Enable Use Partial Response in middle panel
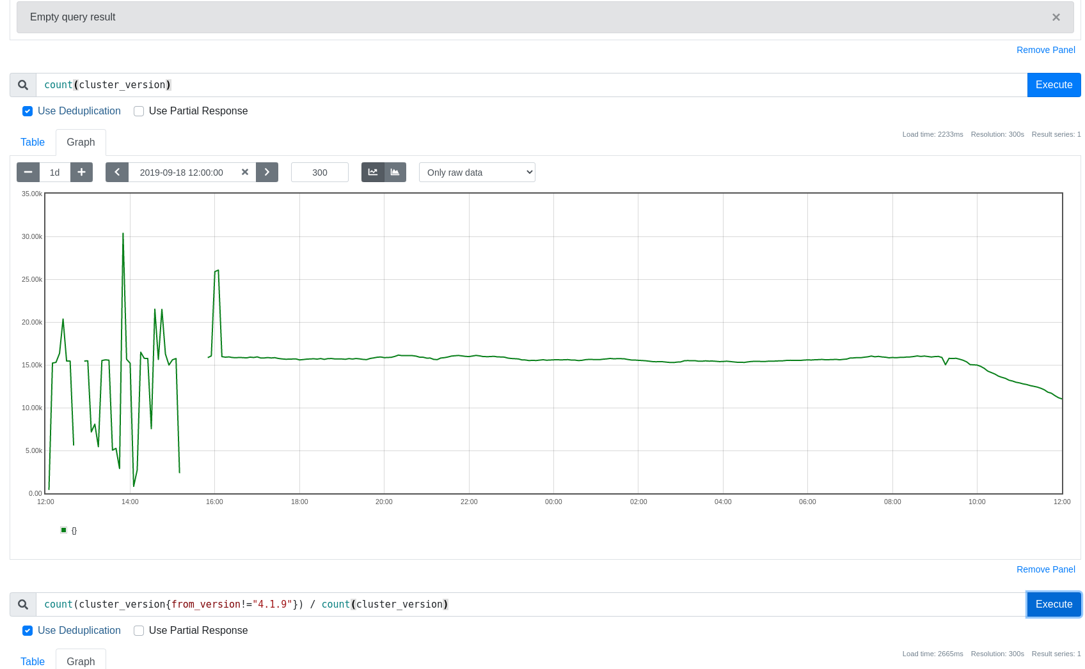The width and height of the screenshot is (1085, 669). click(x=139, y=111)
